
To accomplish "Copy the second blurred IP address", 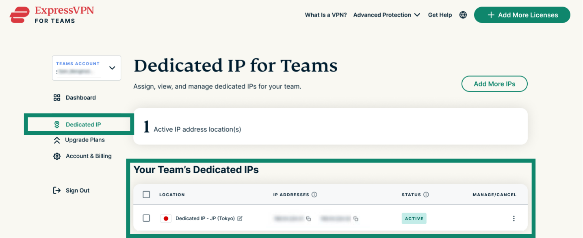I will click(356, 219).
